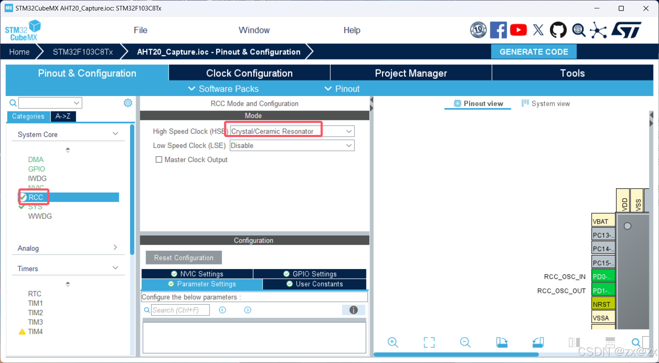The width and height of the screenshot is (659, 363).
Task: Switch to Project Manager tab
Action: tap(411, 73)
